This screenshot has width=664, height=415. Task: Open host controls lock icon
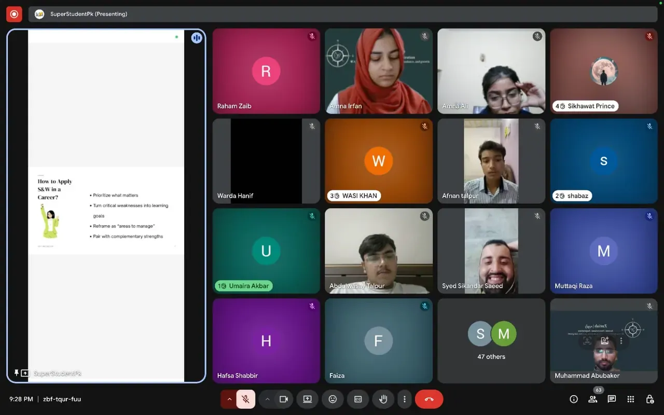point(649,399)
